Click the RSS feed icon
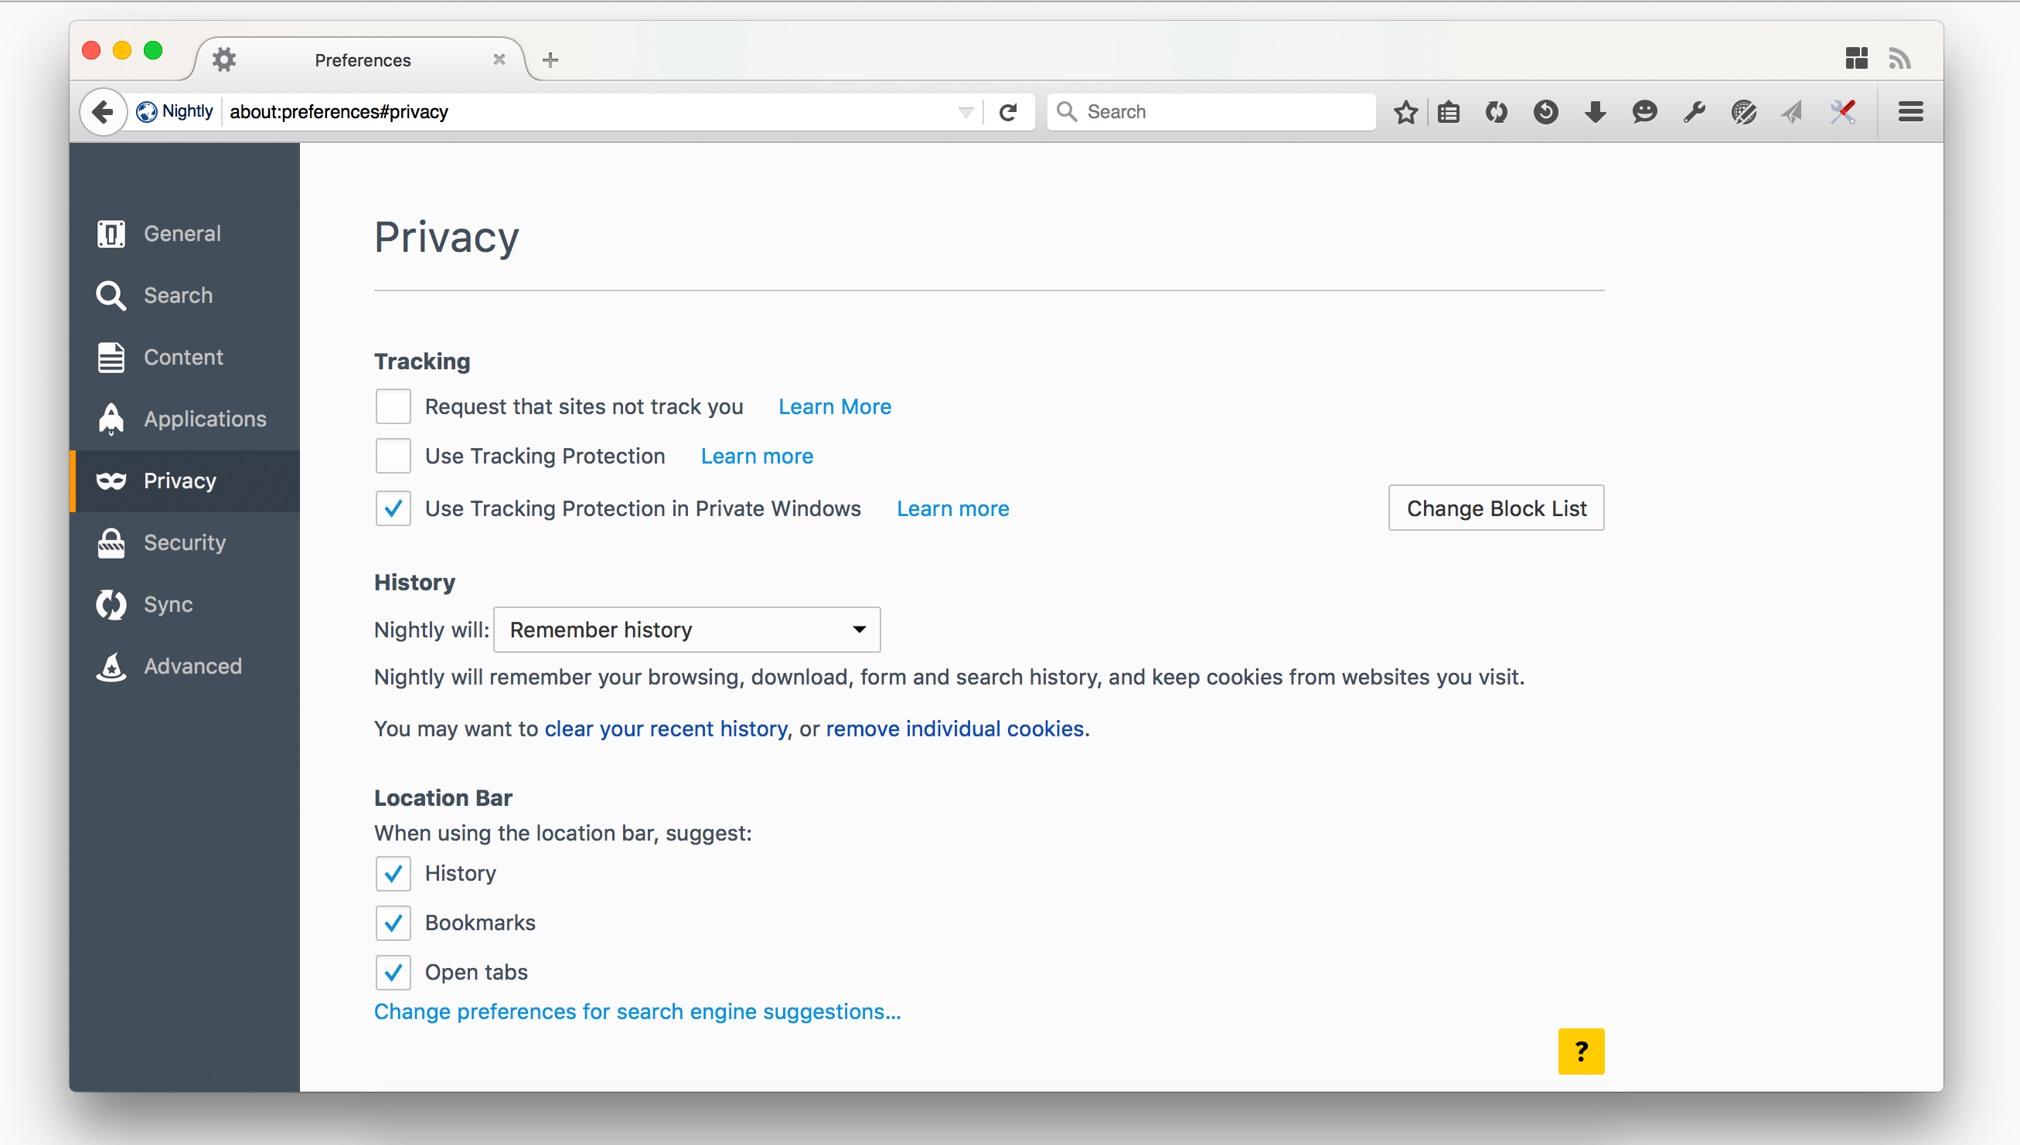The height and width of the screenshot is (1145, 2020). pos(1899,58)
